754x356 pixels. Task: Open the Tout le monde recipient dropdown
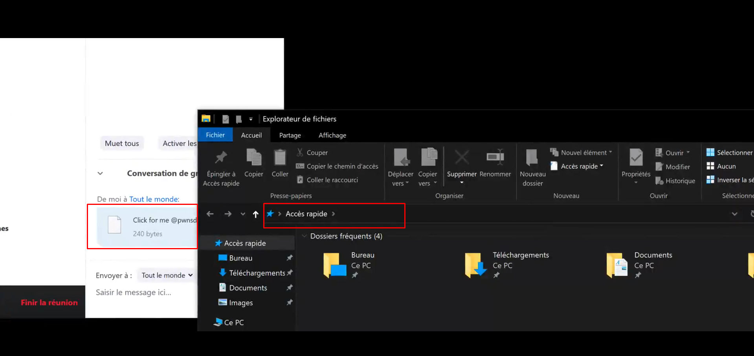(x=167, y=275)
